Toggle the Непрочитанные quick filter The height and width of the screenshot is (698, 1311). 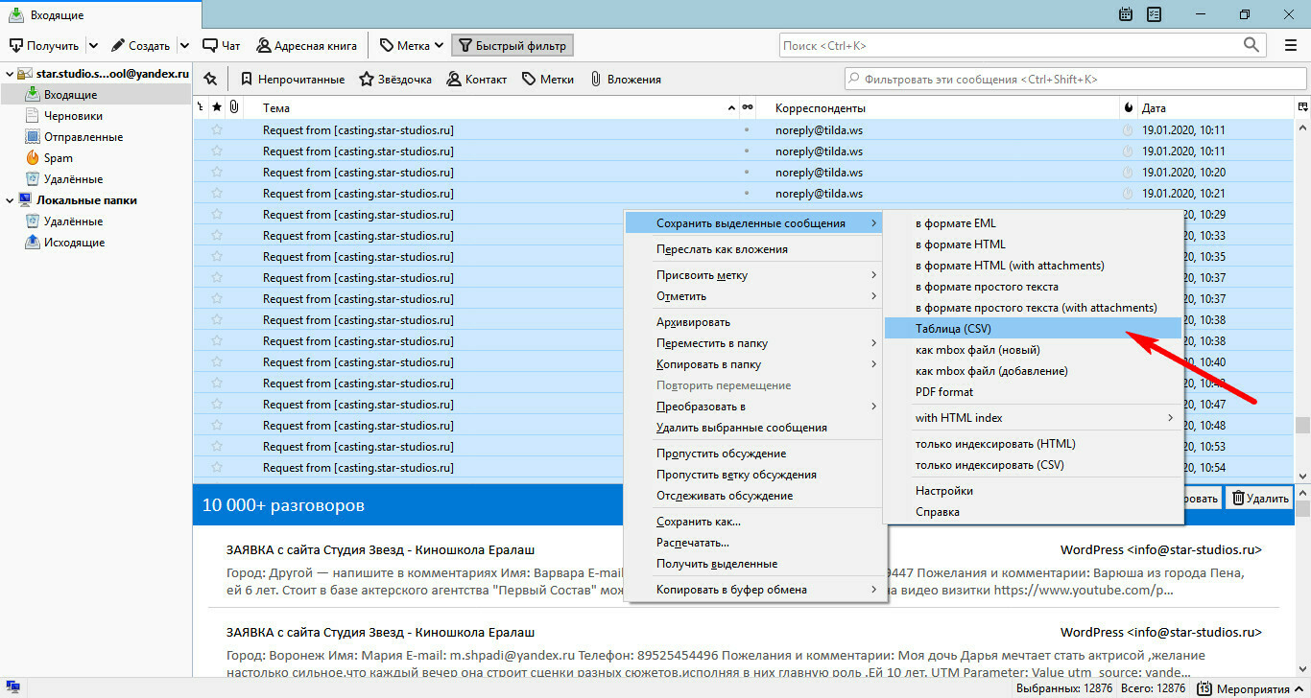(x=292, y=80)
